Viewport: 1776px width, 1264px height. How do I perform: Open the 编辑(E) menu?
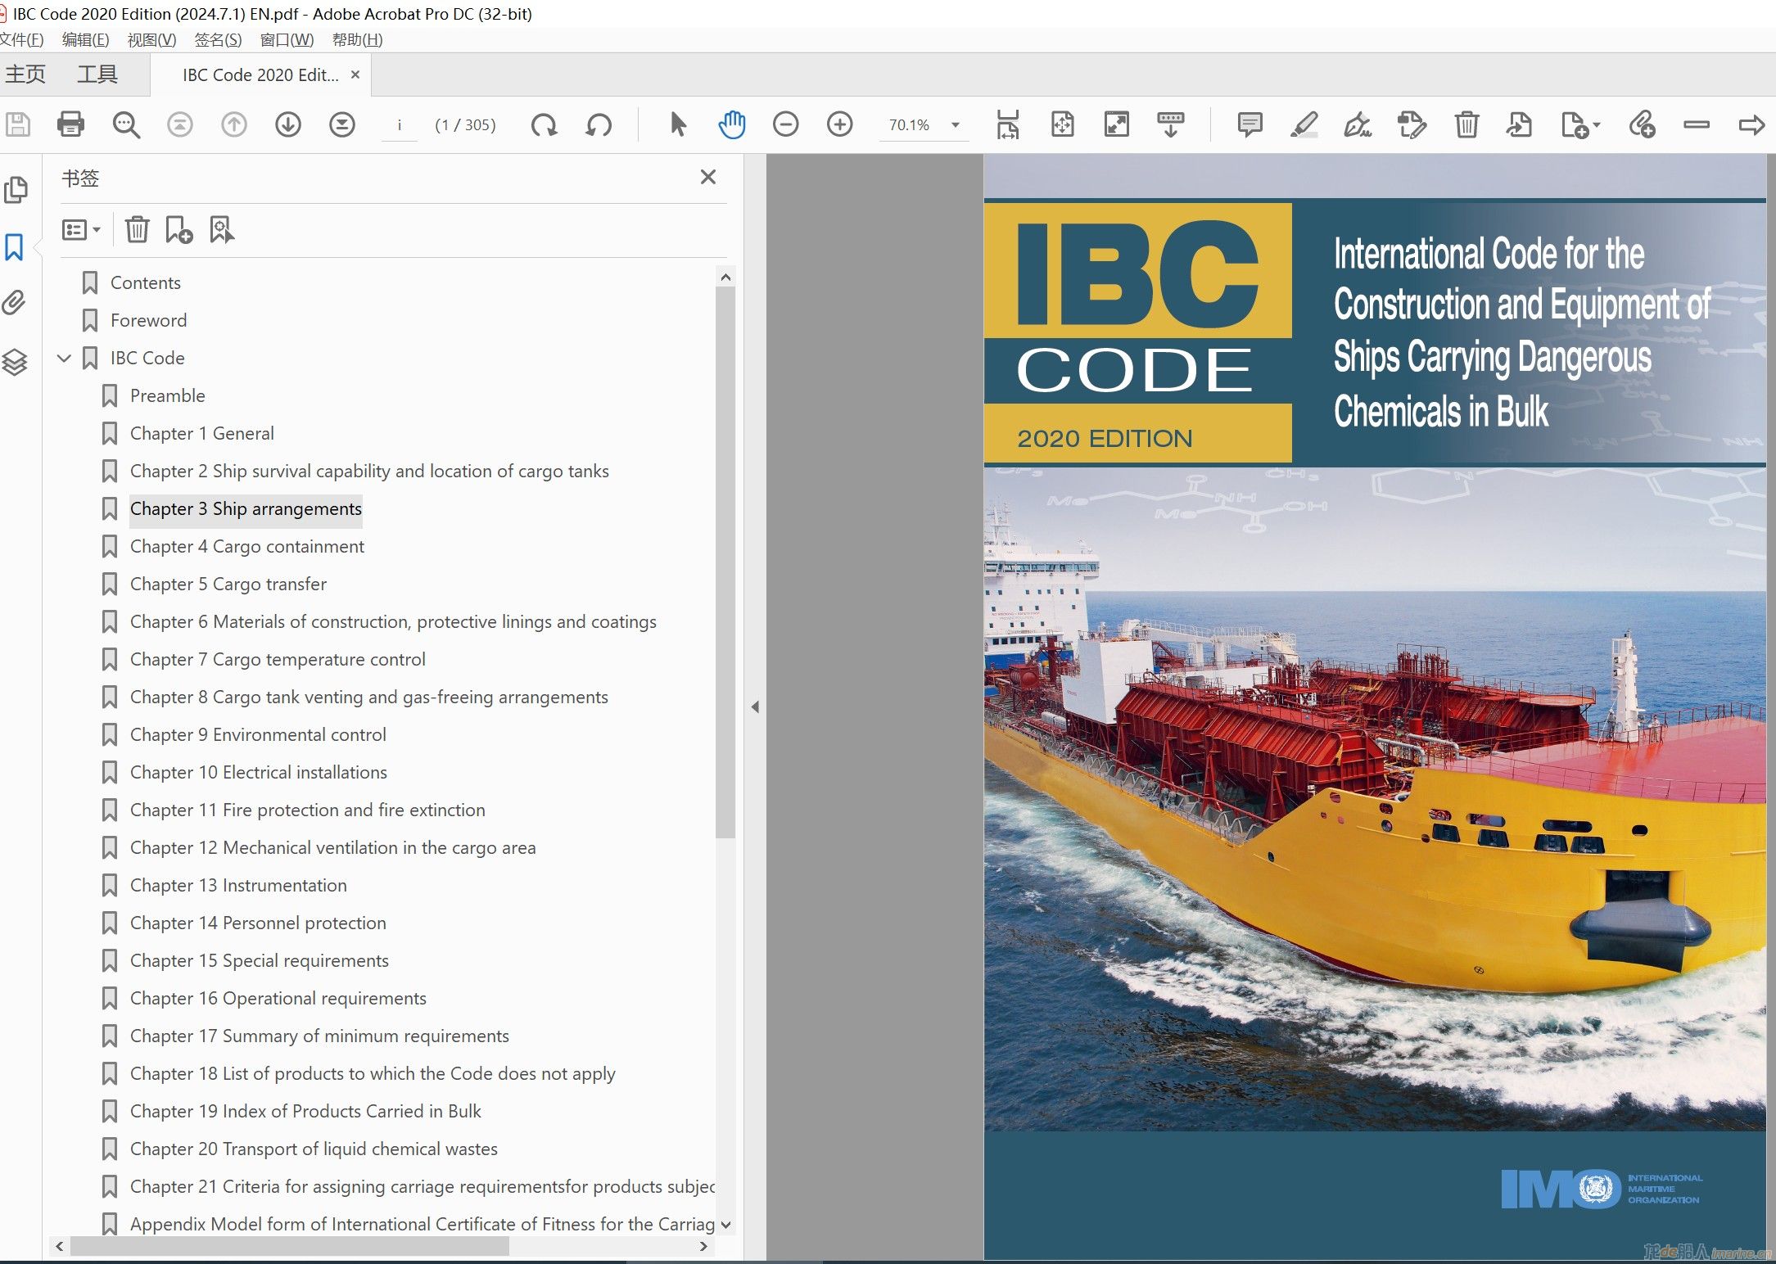[x=85, y=39]
